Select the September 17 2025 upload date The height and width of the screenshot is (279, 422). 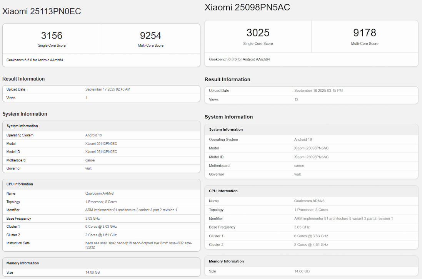point(108,89)
